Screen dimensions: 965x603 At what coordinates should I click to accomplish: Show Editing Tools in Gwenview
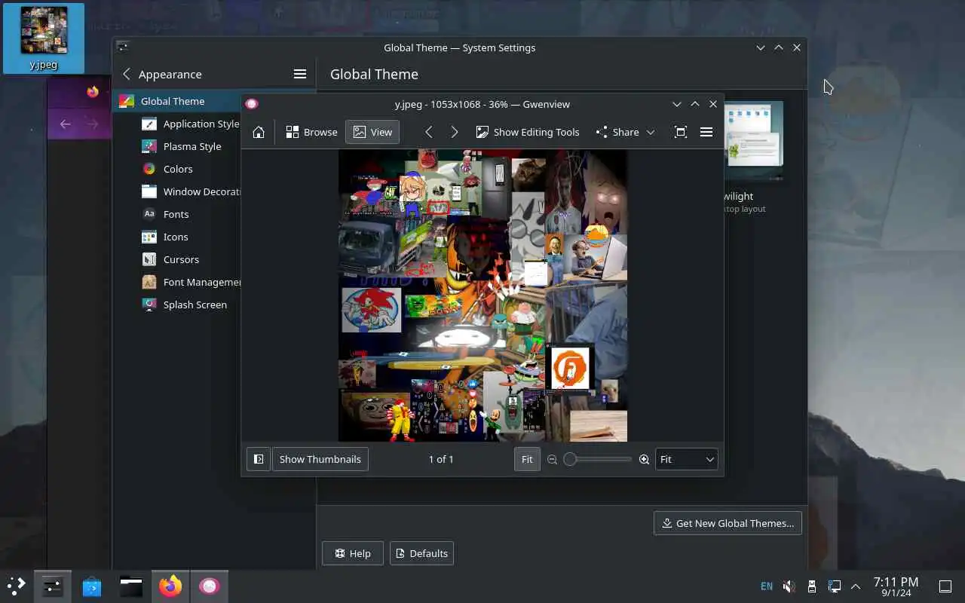click(x=528, y=132)
